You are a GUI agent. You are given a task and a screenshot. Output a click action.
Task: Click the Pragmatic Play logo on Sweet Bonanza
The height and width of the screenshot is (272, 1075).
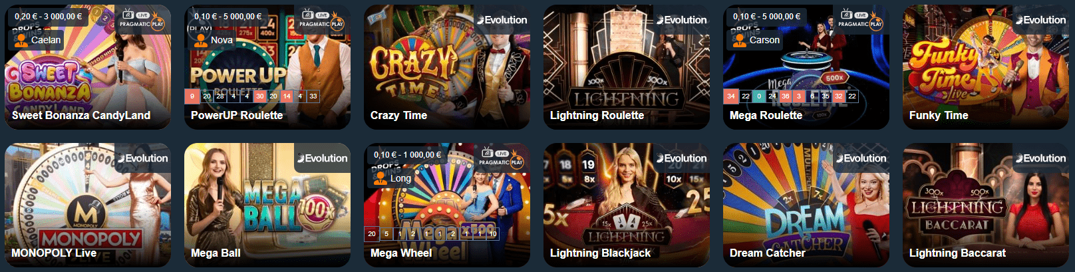click(142, 20)
